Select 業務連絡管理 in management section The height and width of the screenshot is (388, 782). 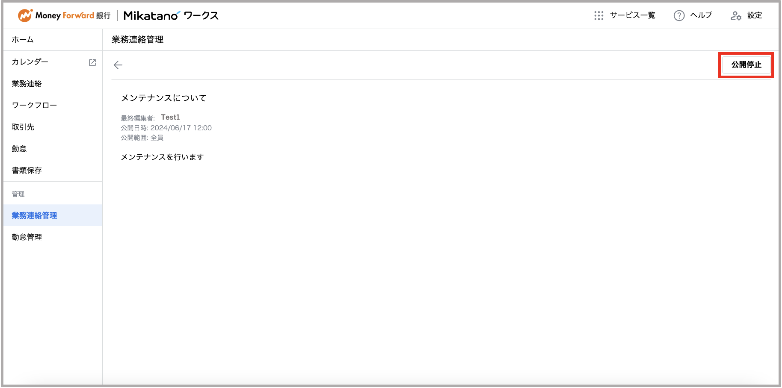pyautogui.click(x=53, y=215)
